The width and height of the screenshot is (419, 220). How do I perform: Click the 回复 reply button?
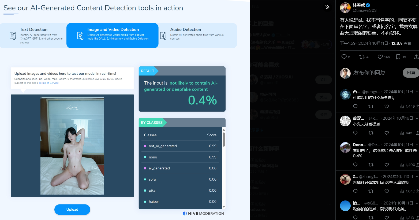point(411,73)
